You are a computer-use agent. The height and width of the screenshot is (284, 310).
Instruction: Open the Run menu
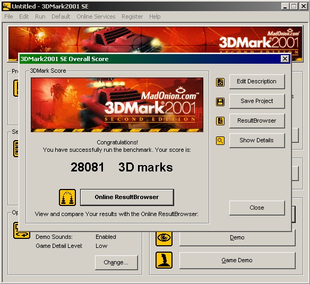(40, 16)
